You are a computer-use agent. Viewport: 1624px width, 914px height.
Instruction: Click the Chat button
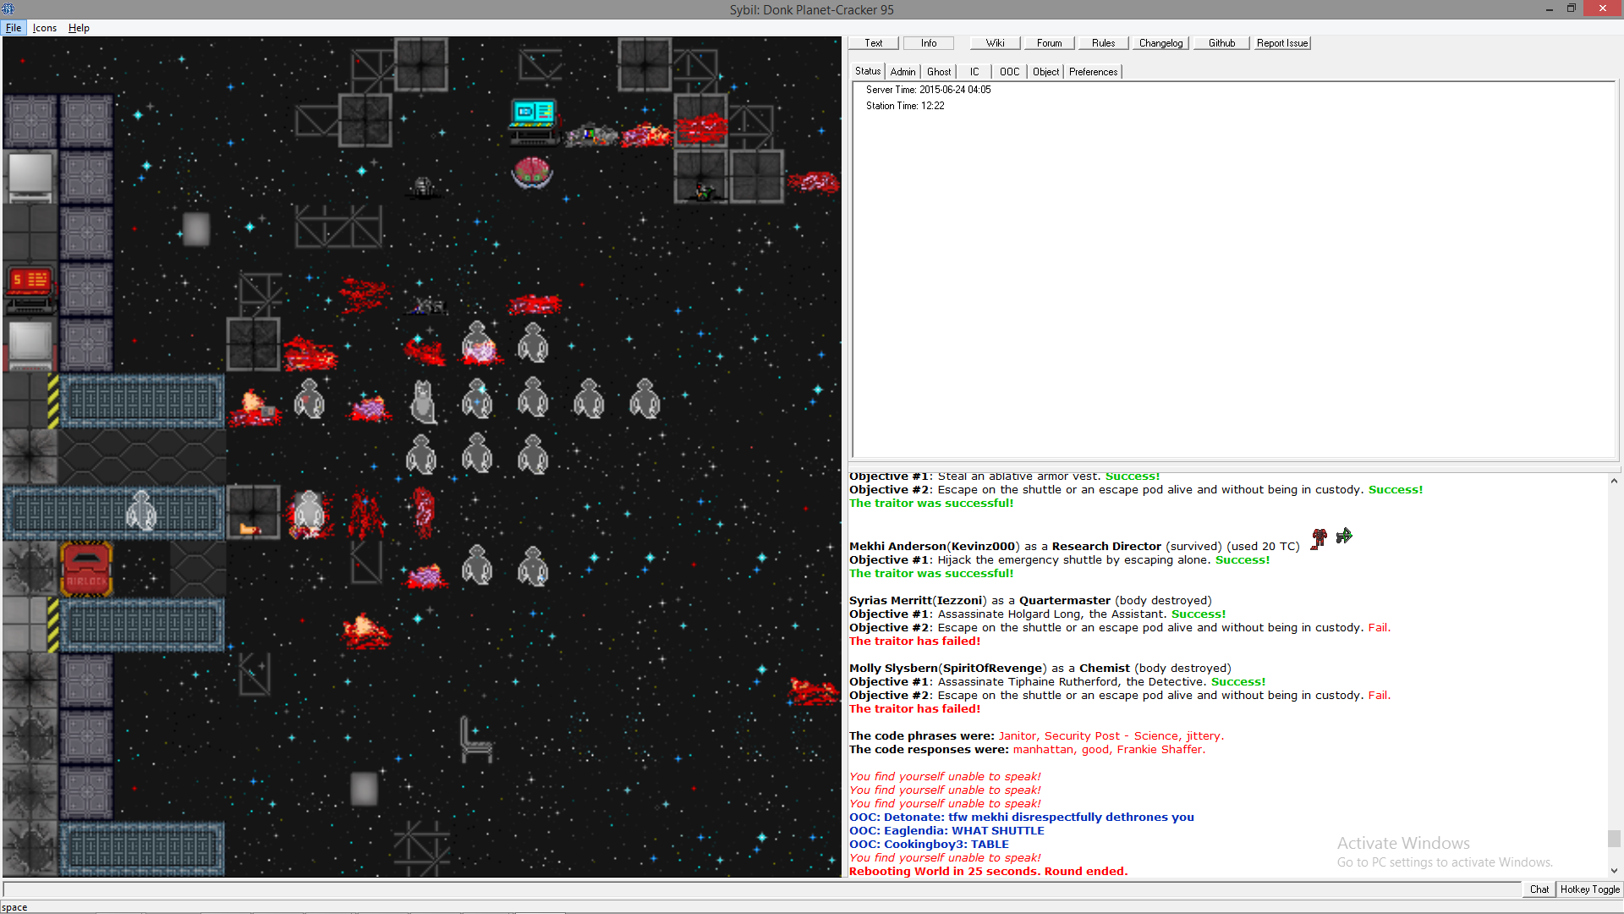tap(1539, 889)
